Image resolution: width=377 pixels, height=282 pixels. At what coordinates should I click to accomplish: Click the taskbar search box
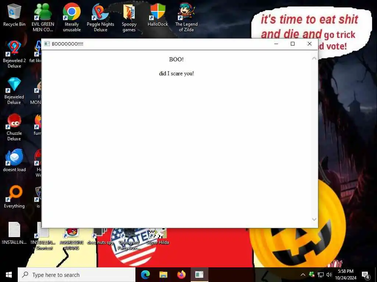[x=77, y=275]
